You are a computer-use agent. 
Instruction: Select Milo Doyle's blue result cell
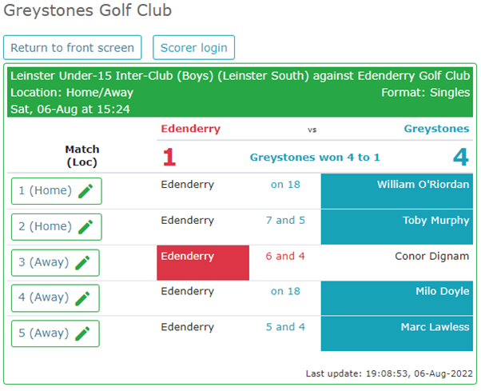coord(397,298)
